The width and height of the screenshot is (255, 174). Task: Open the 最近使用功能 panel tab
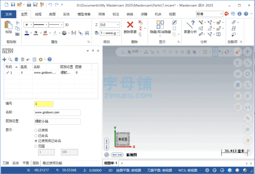(52, 163)
